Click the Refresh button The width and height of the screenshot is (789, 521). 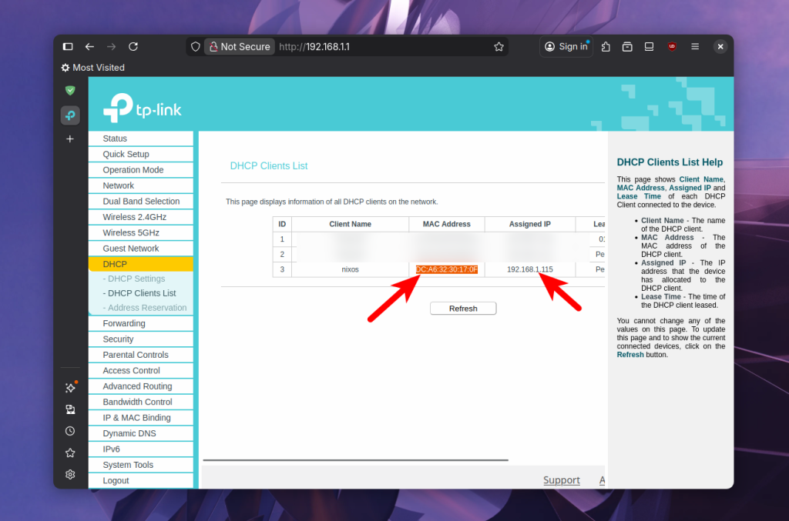(463, 309)
